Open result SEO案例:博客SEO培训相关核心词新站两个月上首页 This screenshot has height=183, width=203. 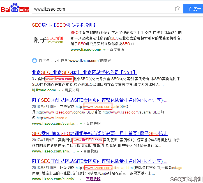pos(100,133)
